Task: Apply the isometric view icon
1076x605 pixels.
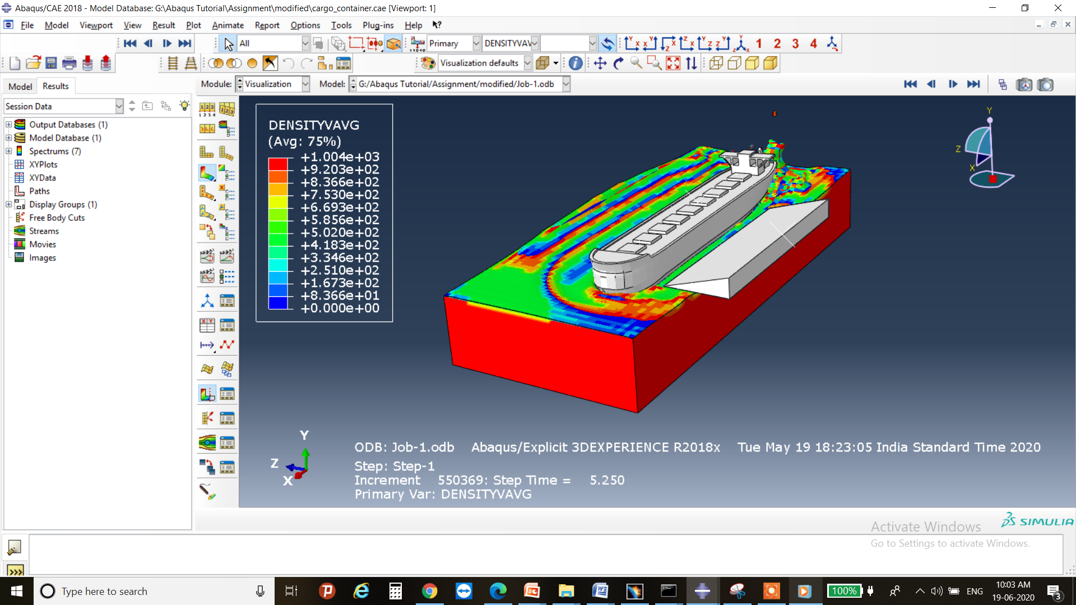Action: [x=741, y=43]
